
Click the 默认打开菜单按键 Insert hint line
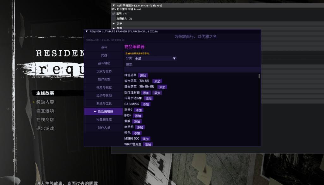pos(126,9)
